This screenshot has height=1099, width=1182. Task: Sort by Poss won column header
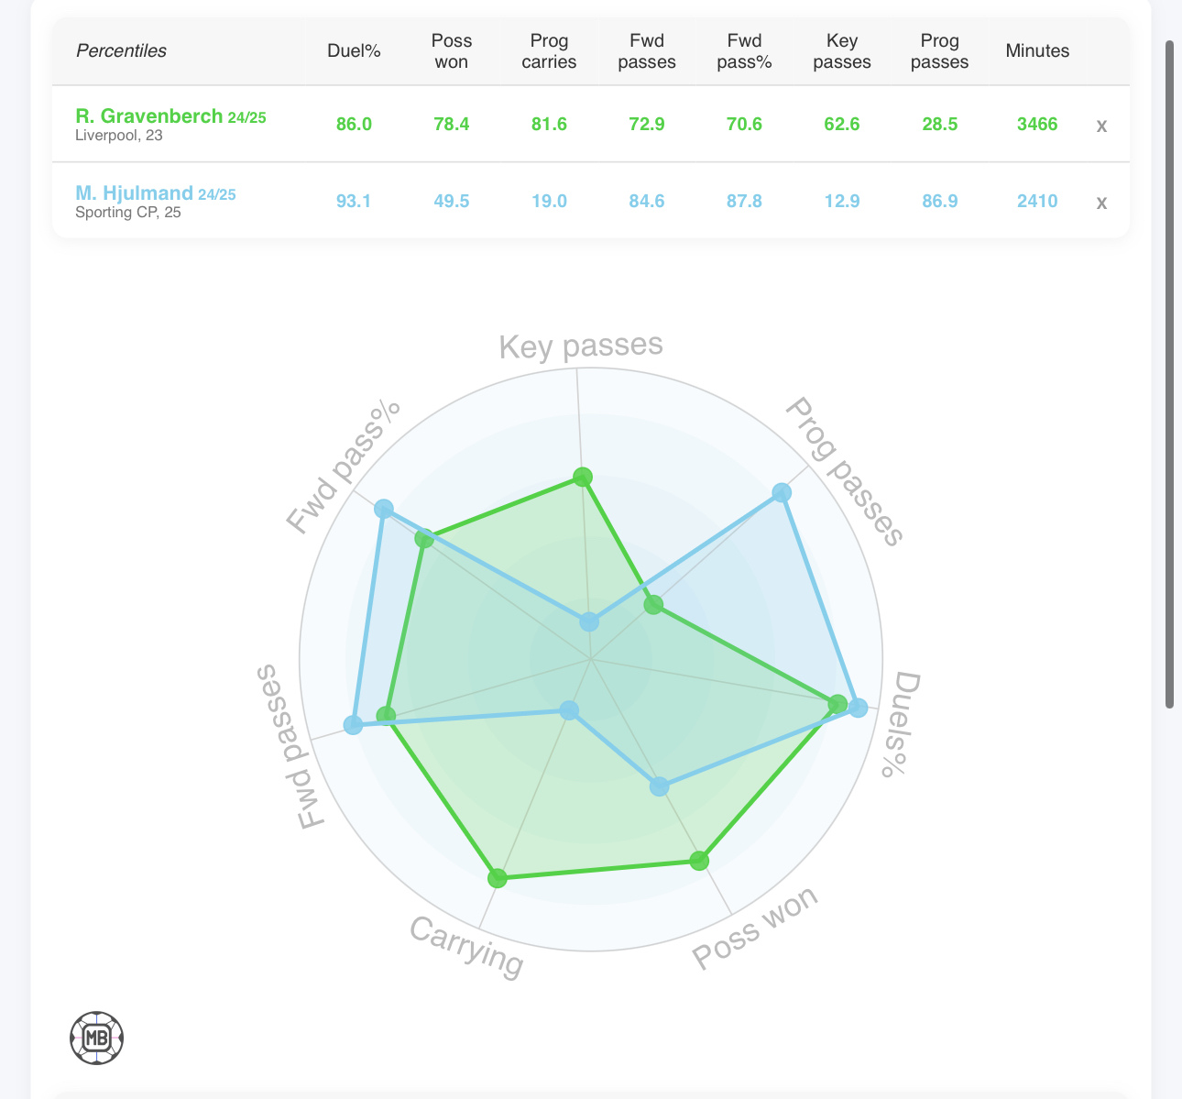click(452, 51)
